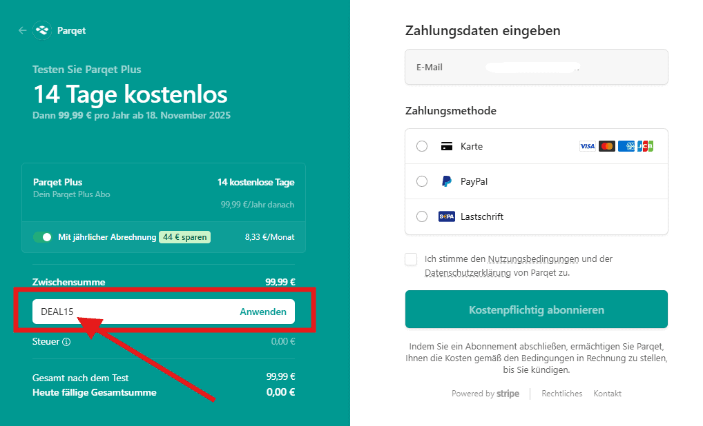Image resolution: width=703 pixels, height=426 pixels.
Task: Click the Parqet logo icon
Action: [42, 30]
